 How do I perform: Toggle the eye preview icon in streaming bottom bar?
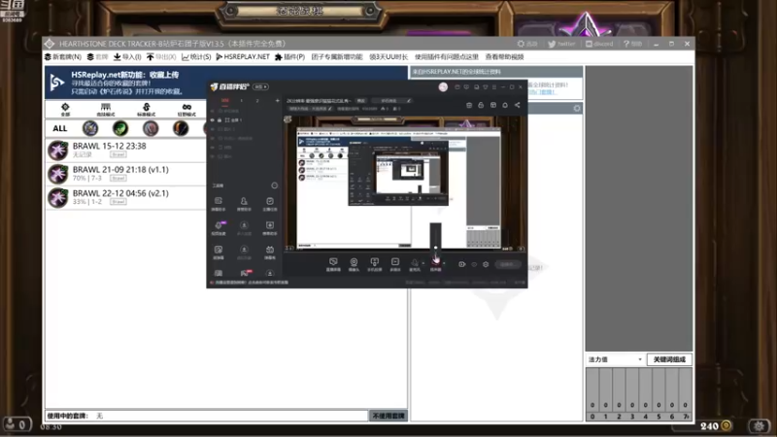474,264
